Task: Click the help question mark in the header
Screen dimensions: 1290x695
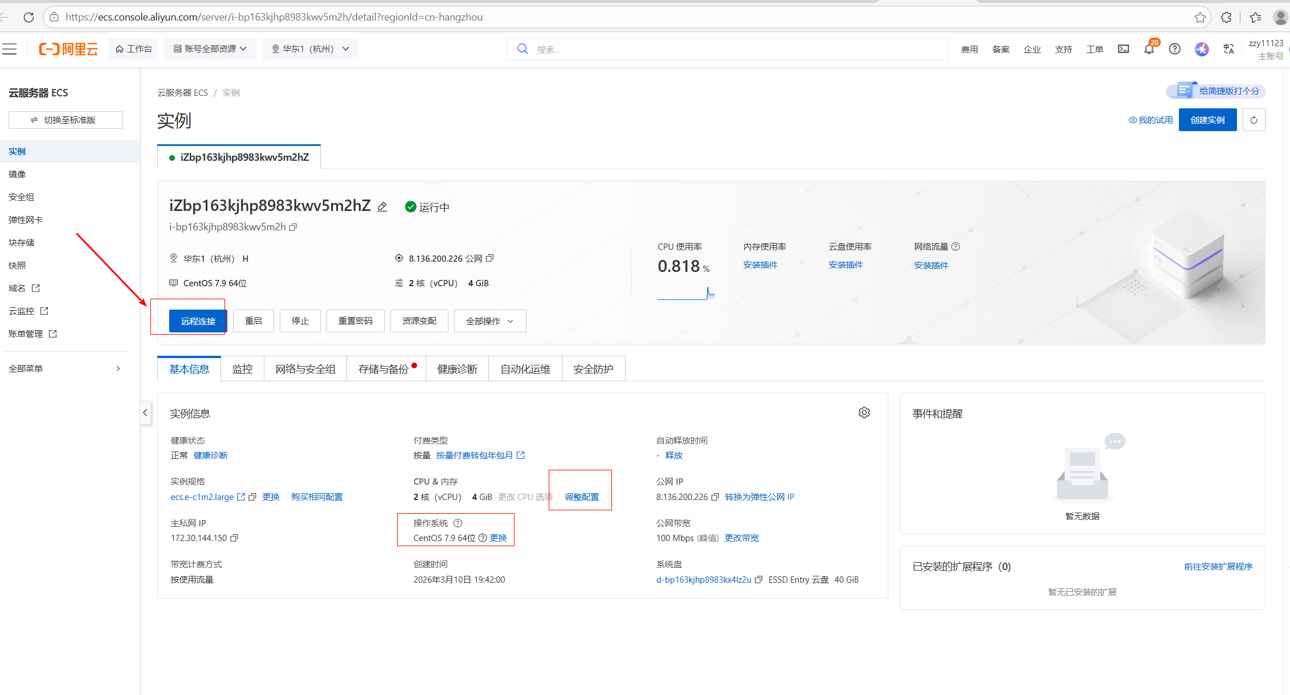Action: [1174, 49]
